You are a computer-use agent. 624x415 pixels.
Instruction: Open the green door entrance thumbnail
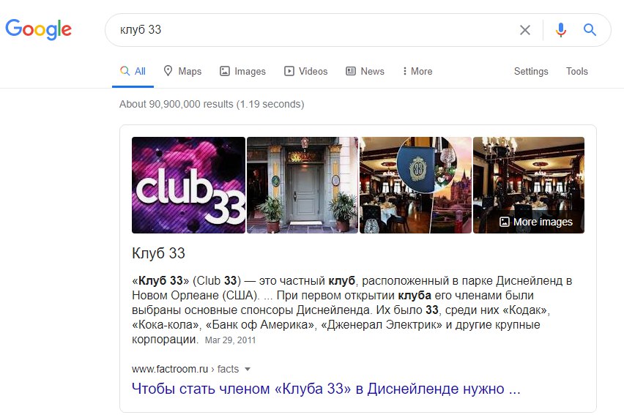(302, 185)
